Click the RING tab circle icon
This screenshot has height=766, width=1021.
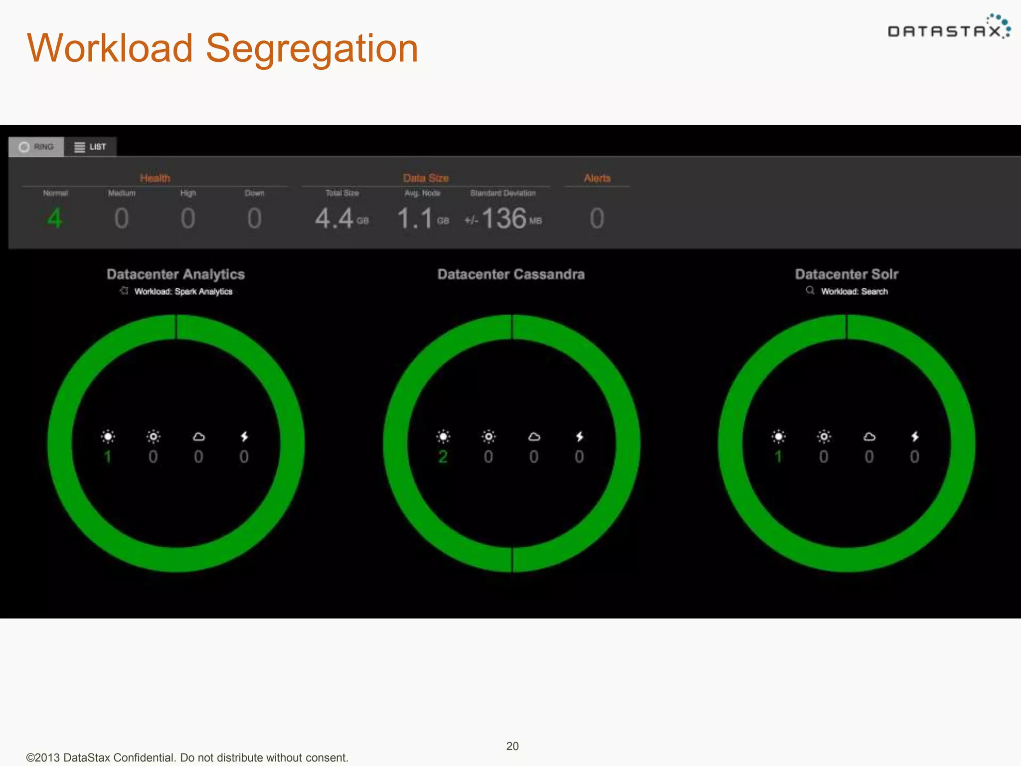coord(24,147)
